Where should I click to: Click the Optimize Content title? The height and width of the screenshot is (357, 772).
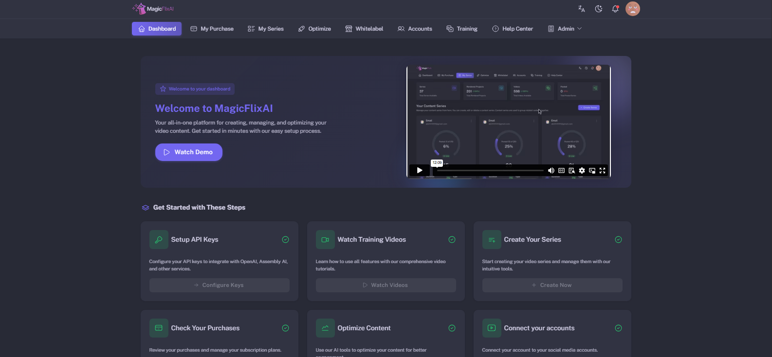[364, 328]
